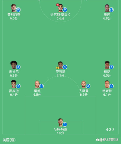Click the 美国(客) team label
This screenshot has width=121, height=144.
point(9,140)
